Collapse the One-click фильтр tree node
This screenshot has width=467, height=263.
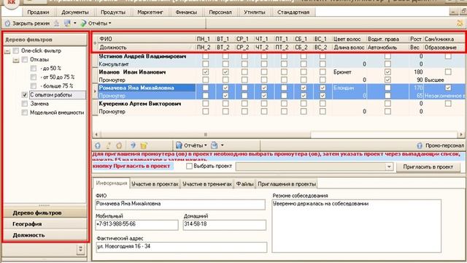[x=8, y=51]
